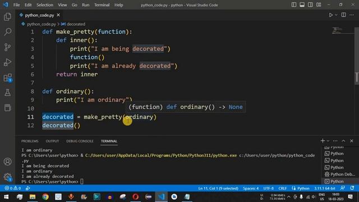Open terminal panel ellipsis actions
This screenshot has width=359, height=202.
click(335, 141)
